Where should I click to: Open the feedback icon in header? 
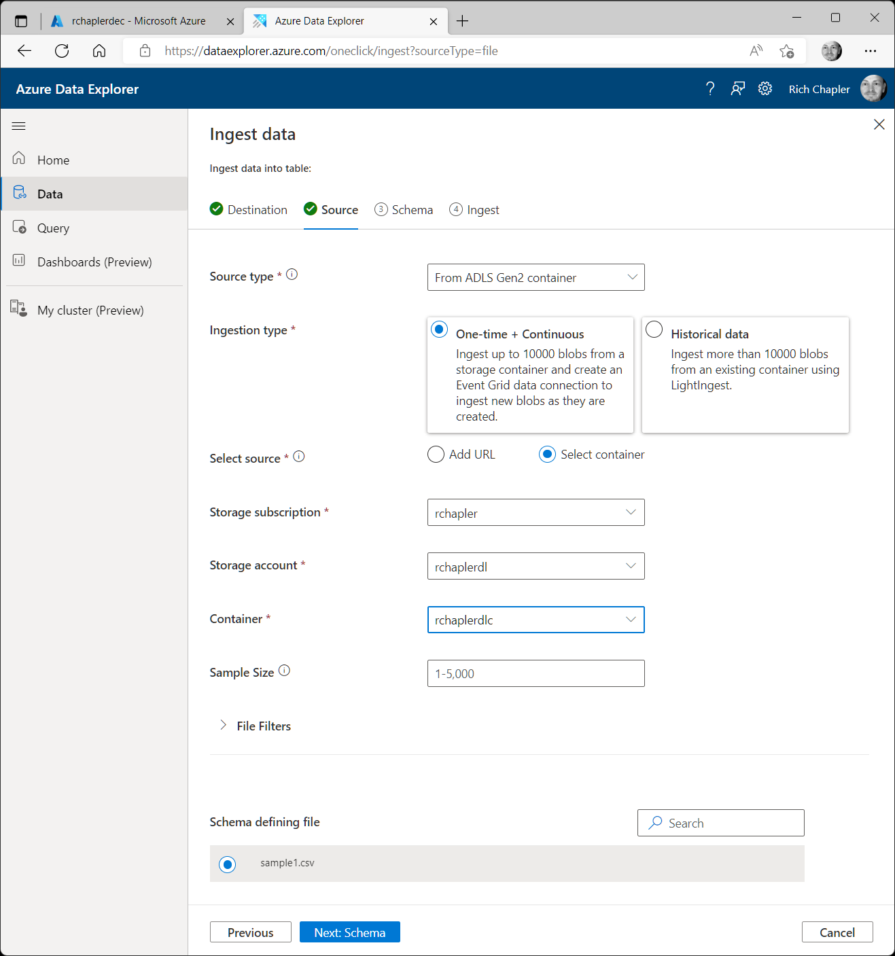[738, 88]
